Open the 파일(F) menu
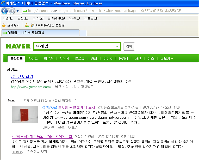This screenshot has width=199, height=160. pyautogui.click(x=8, y=18)
